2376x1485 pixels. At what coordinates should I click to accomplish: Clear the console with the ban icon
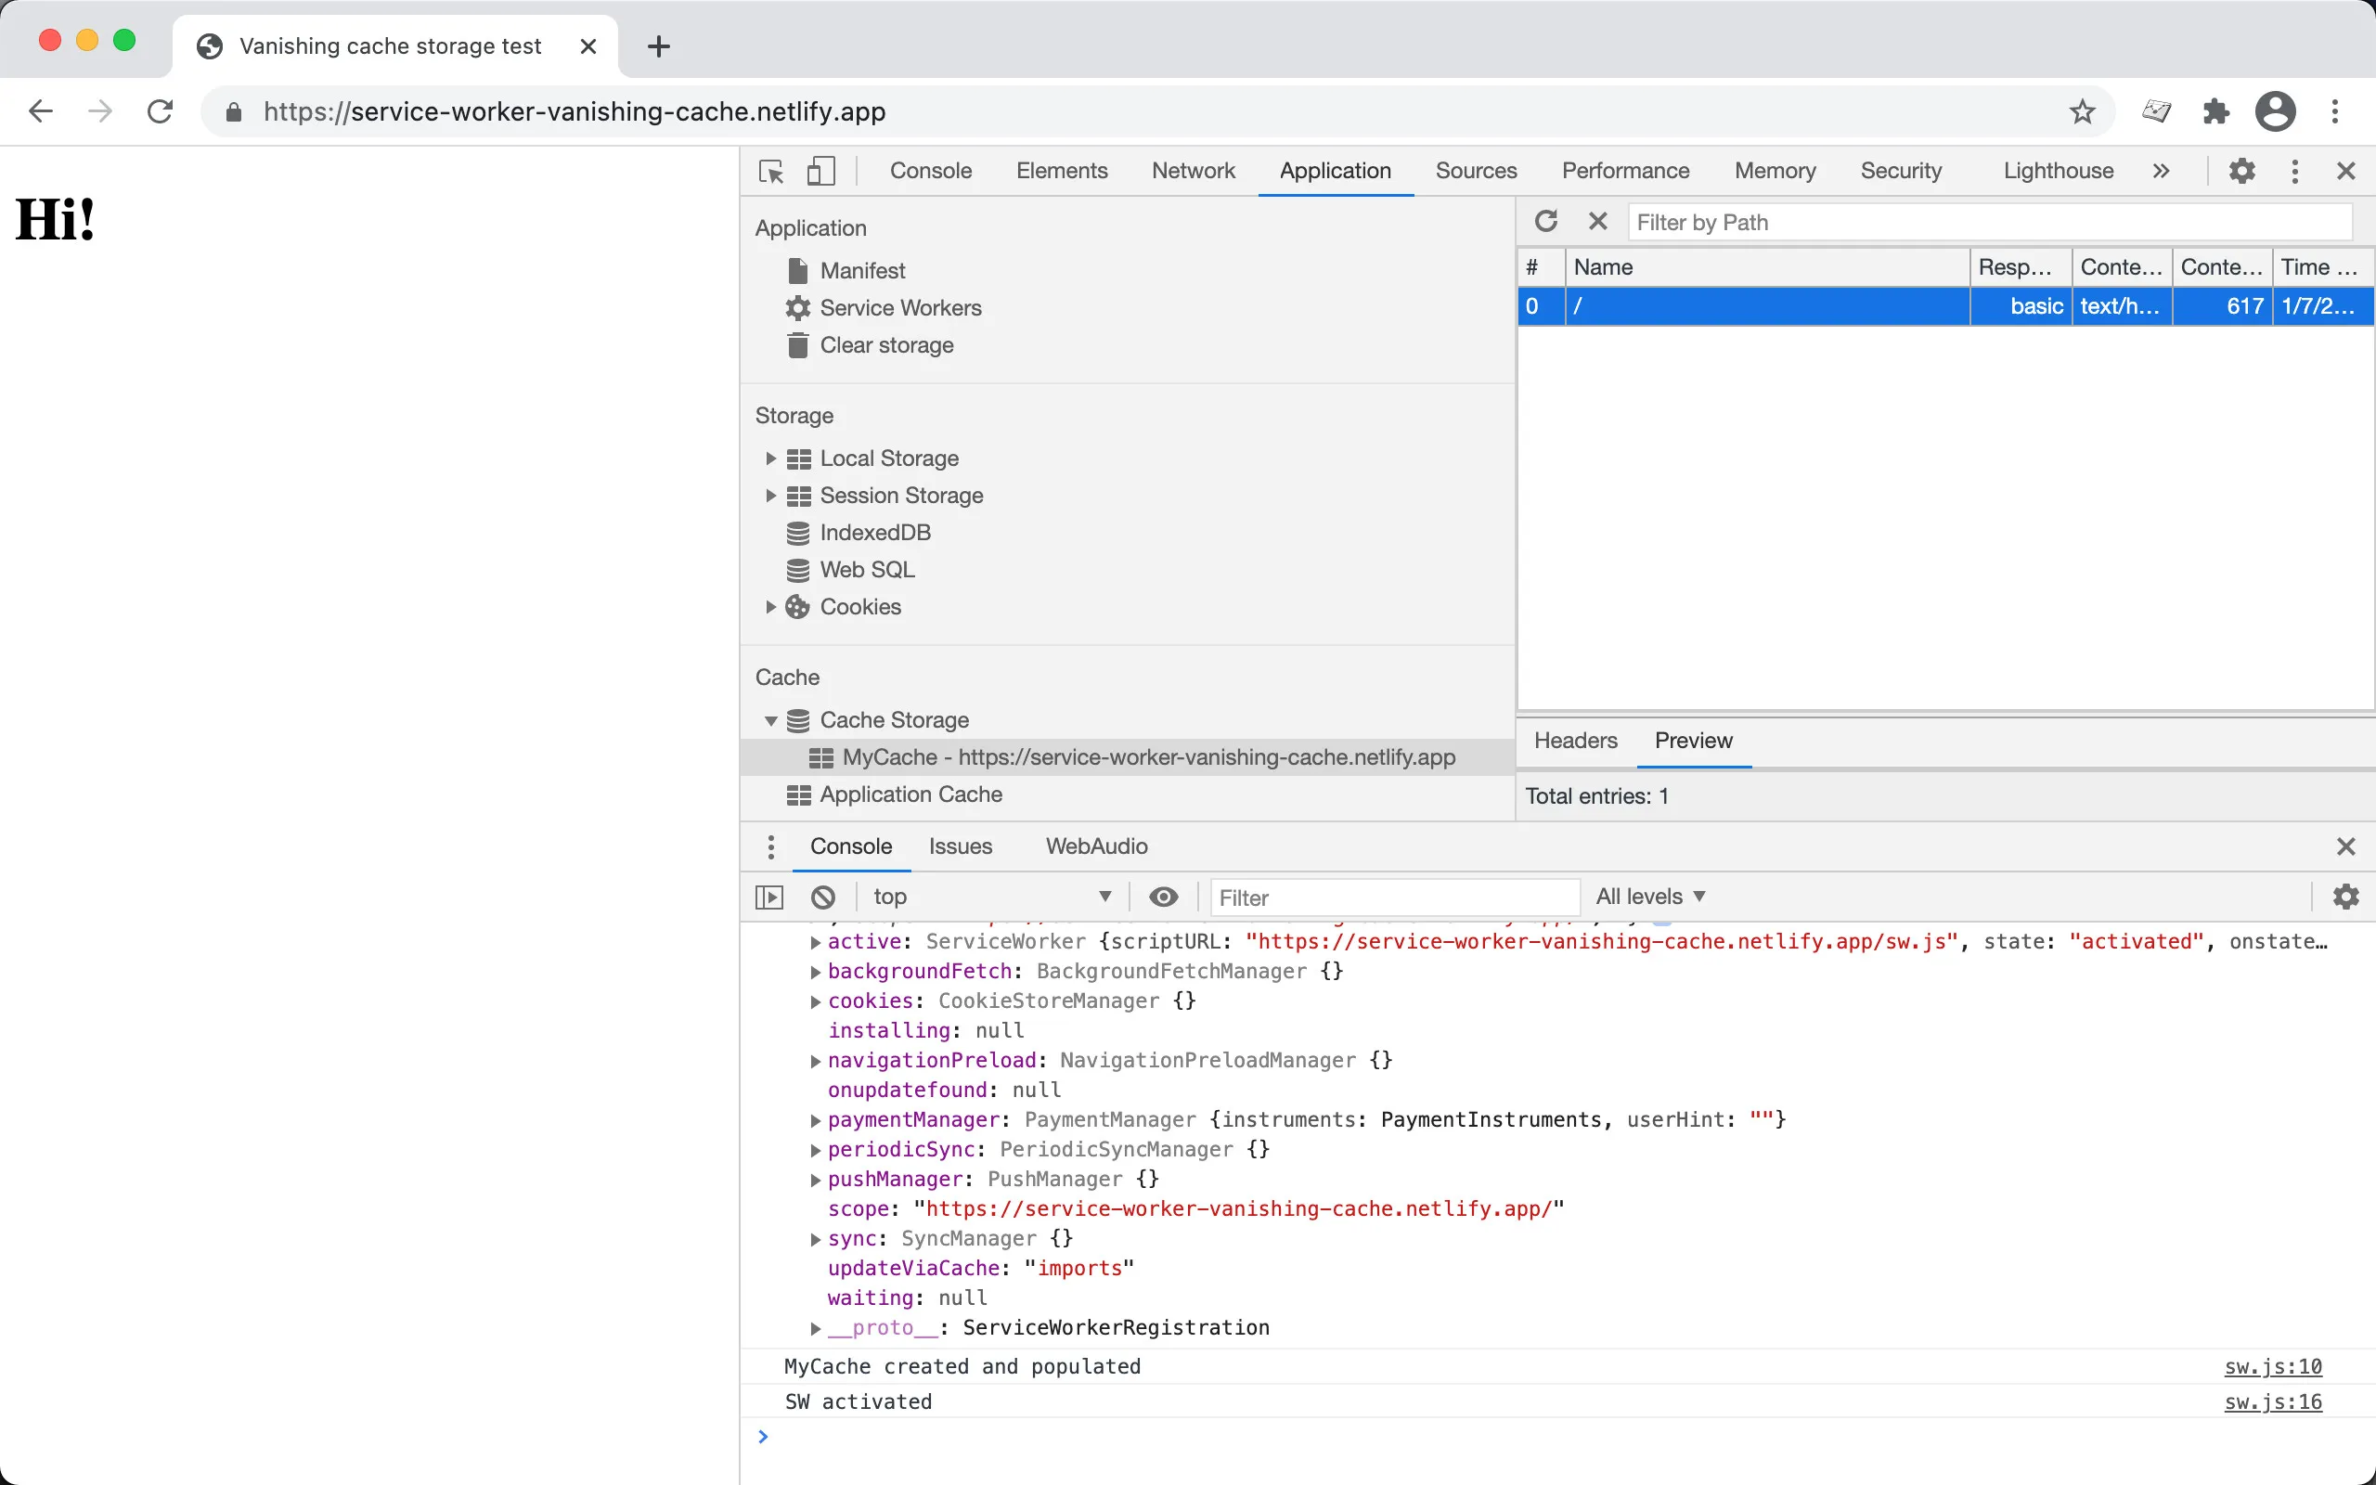click(822, 897)
